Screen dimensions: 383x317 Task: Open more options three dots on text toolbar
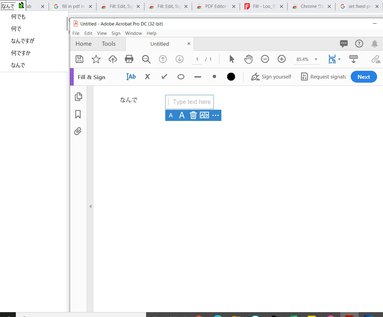[x=216, y=115]
